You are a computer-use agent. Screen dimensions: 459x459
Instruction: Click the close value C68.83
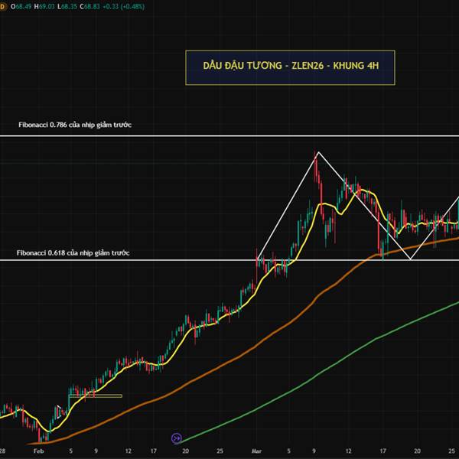point(90,6)
